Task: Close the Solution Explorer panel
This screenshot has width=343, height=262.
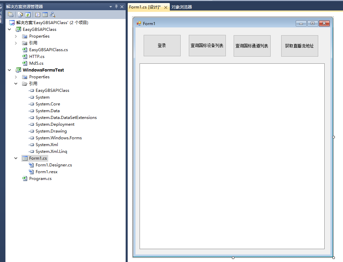Action: 122,7
